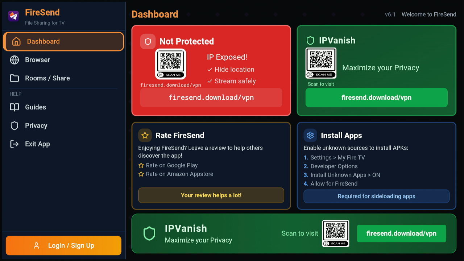Viewport: 464px width, 261px height.
Task: Select Exit App in sidebar
Action: [37, 144]
